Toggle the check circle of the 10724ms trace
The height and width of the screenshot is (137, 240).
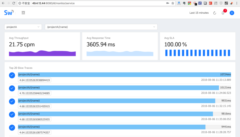[12, 75]
